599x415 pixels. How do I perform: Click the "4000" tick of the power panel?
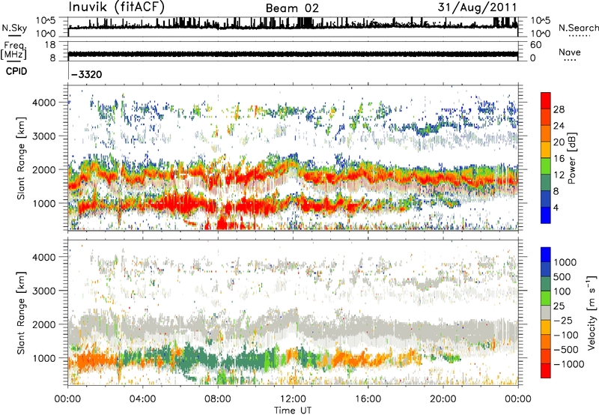pos(44,103)
